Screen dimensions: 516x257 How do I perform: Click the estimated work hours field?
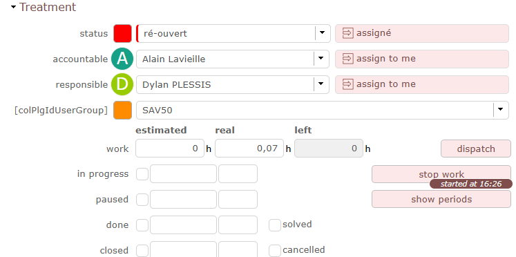click(x=170, y=149)
